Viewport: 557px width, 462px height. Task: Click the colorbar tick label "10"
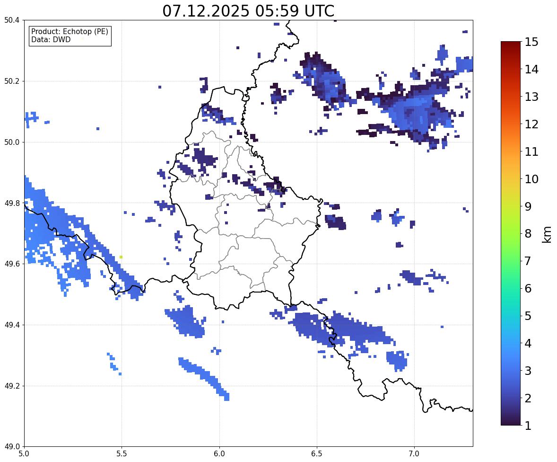(x=531, y=179)
